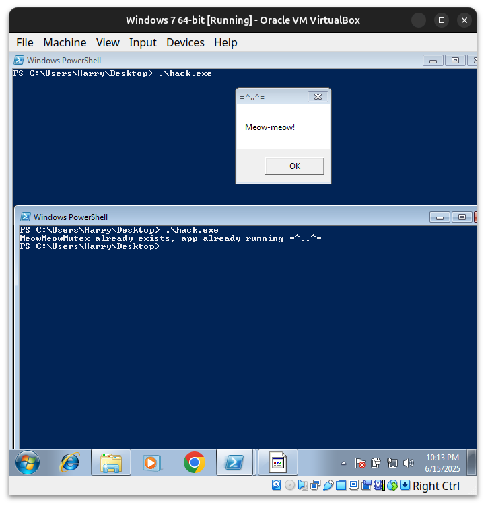486x506 pixels.
Task: Click VirtualBox shared folders indicator
Action: click(341, 485)
